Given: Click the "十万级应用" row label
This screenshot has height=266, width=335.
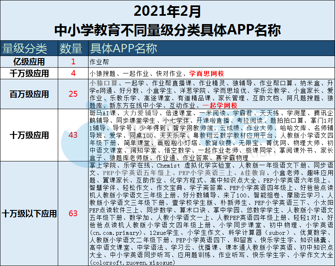Looking at the screenshot, I should click(29, 135).
